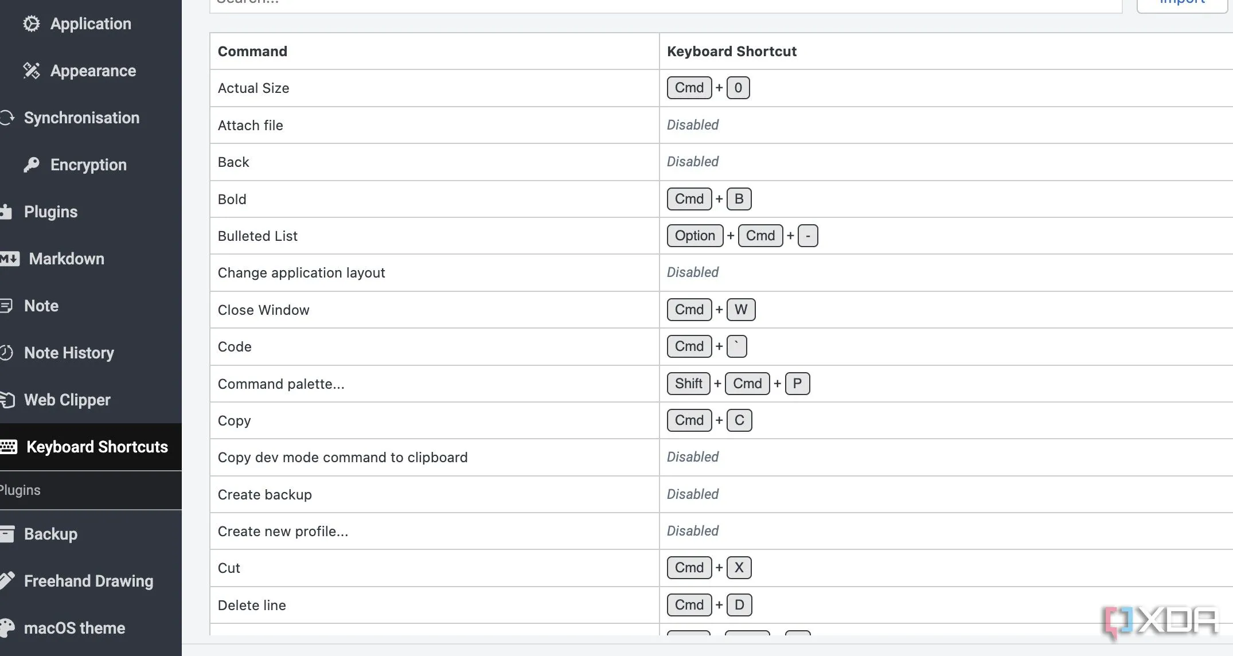Edit the Actual Size shortcut Cmd+0
This screenshot has height=656, width=1233.
[708, 88]
